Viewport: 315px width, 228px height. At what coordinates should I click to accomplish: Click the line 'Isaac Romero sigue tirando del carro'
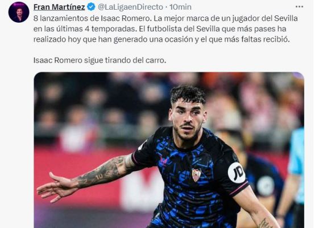point(100,60)
